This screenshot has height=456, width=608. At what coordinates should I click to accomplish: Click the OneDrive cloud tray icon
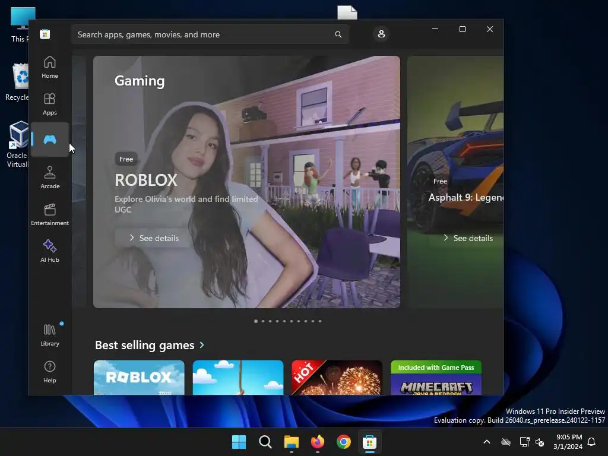point(506,442)
